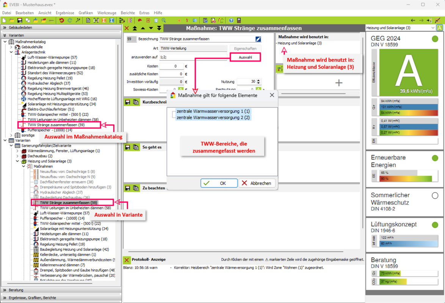Select zentrale Warmwasserversorgung 1 (1) entry
Screen dimensions: 445x303
[x=213, y=111]
